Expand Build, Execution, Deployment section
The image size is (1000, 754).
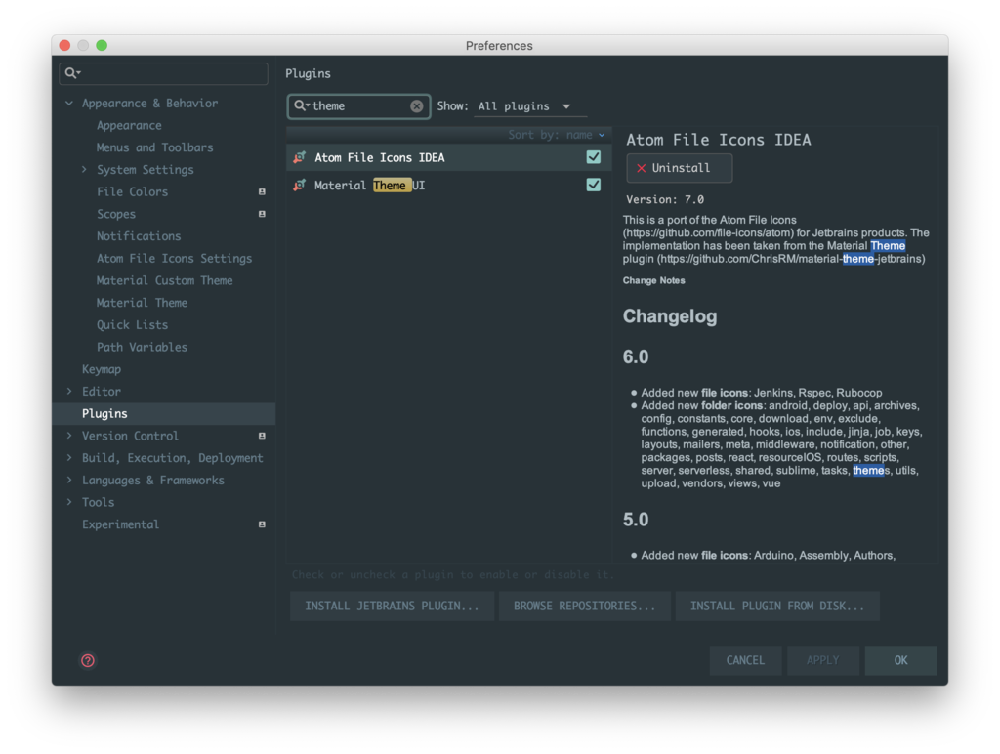(x=69, y=457)
